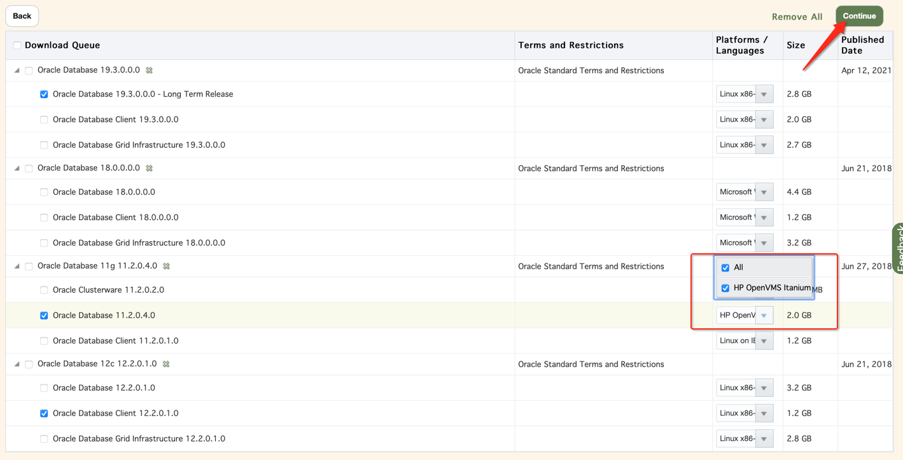Image resolution: width=903 pixels, height=460 pixels.
Task: Check Oracle Clusterware 11.2.0.2.0
Action: [44, 290]
